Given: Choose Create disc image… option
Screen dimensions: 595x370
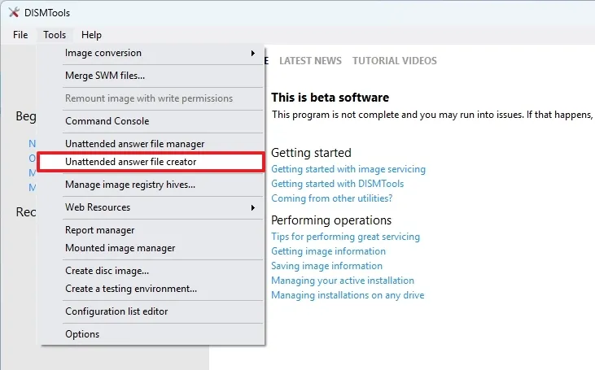Looking at the screenshot, I should [x=151, y=271].
